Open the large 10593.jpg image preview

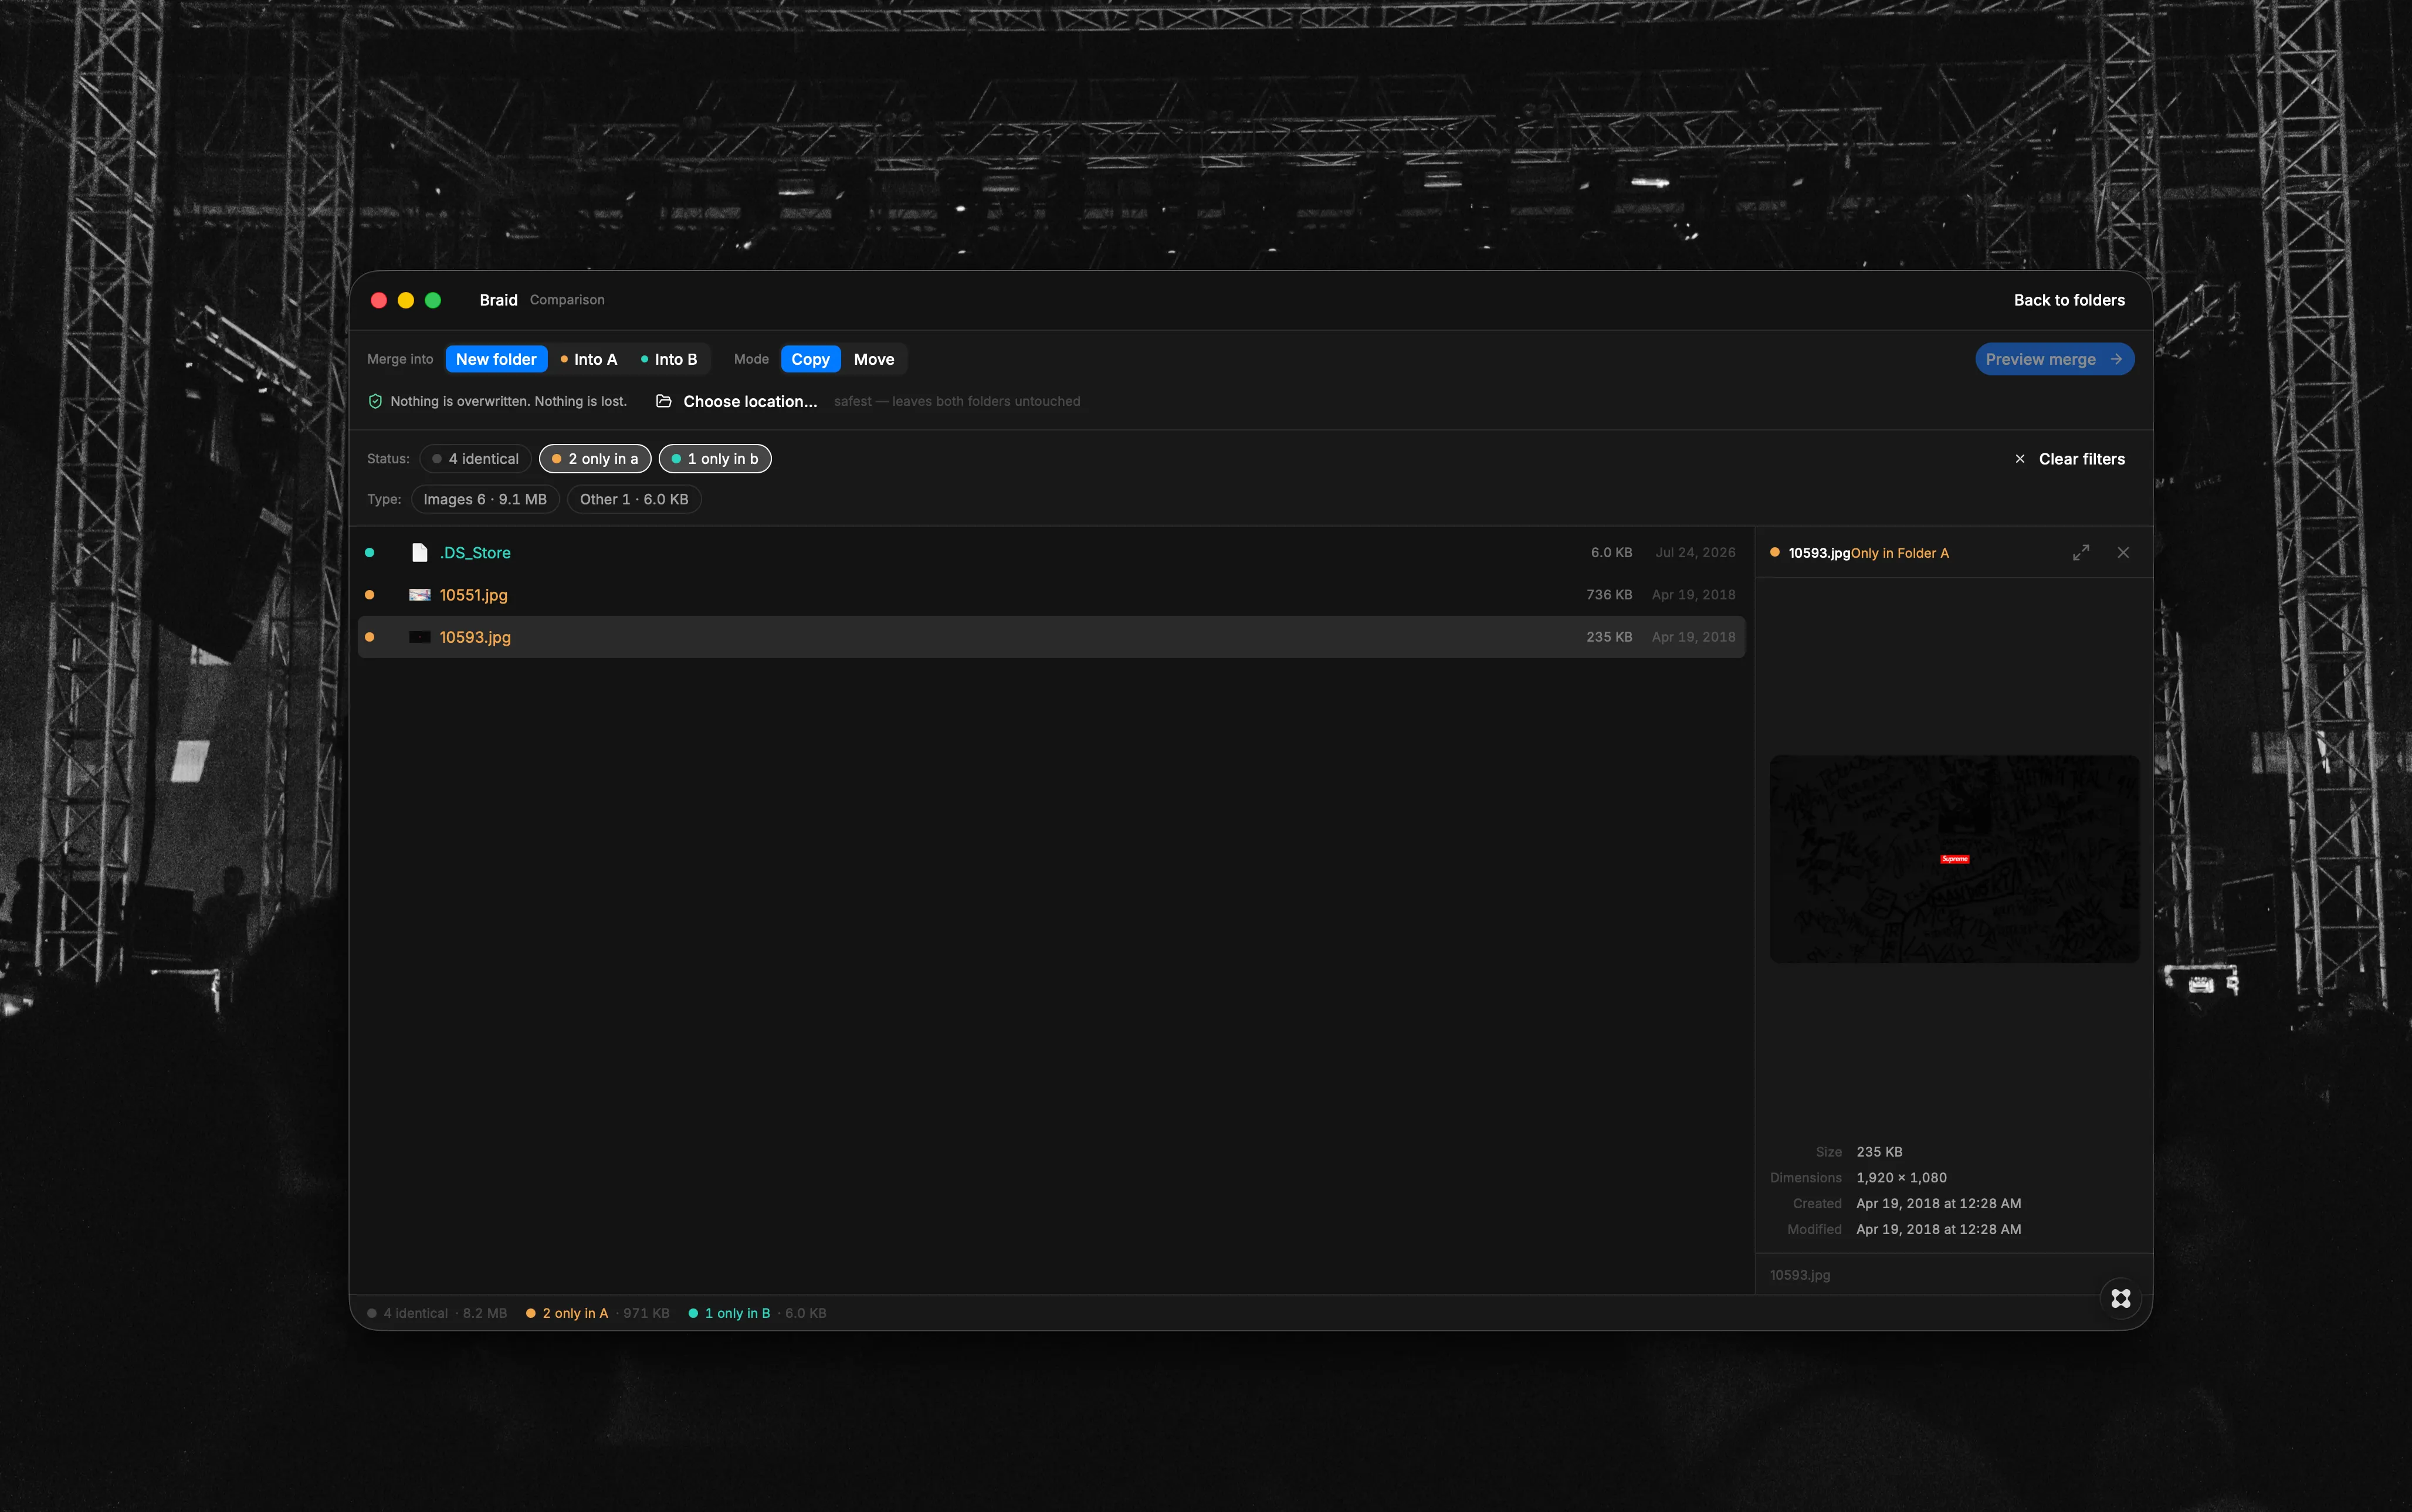[1954, 859]
